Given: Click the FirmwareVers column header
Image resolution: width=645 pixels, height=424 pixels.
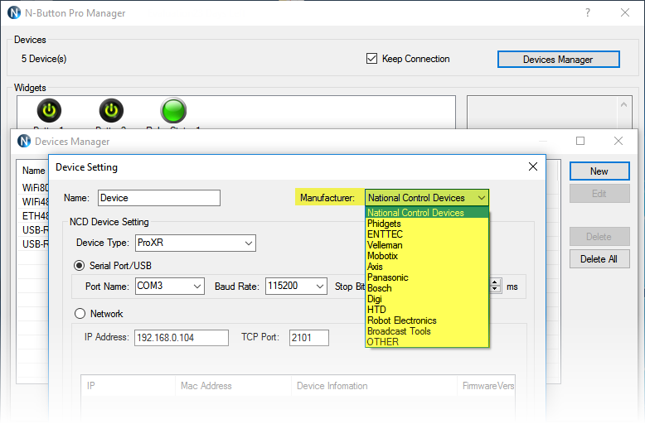Looking at the screenshot, I should pyautogui.click(x=486, y=386).
